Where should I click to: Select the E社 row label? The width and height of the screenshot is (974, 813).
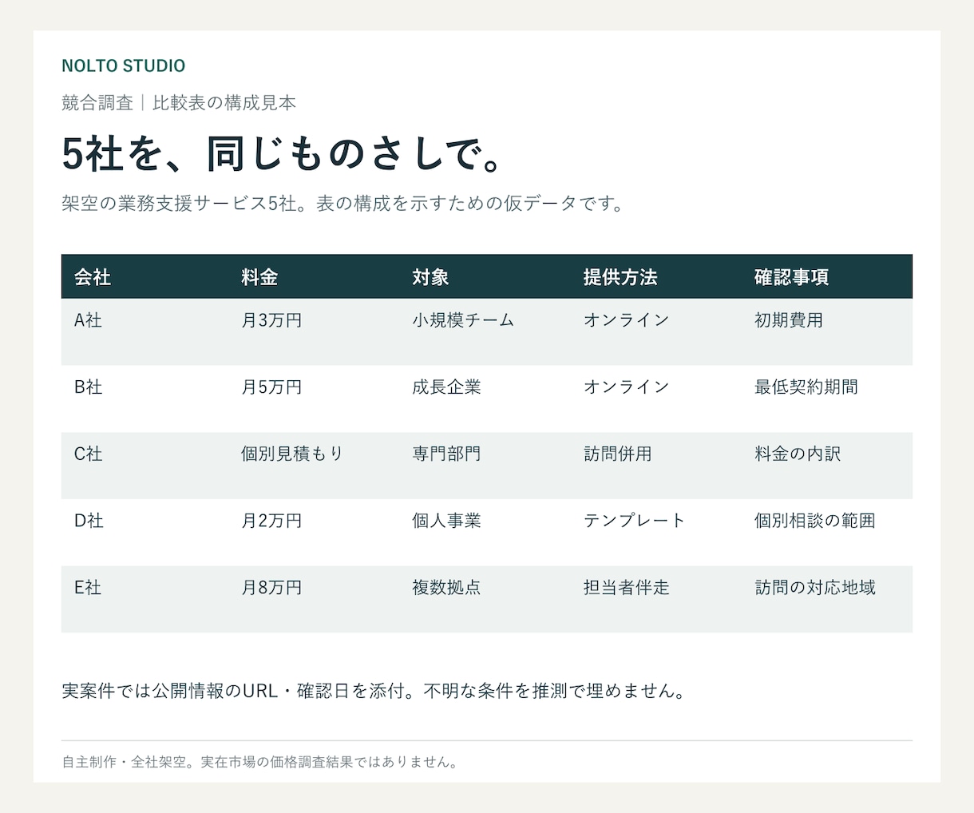pos(88,588)
